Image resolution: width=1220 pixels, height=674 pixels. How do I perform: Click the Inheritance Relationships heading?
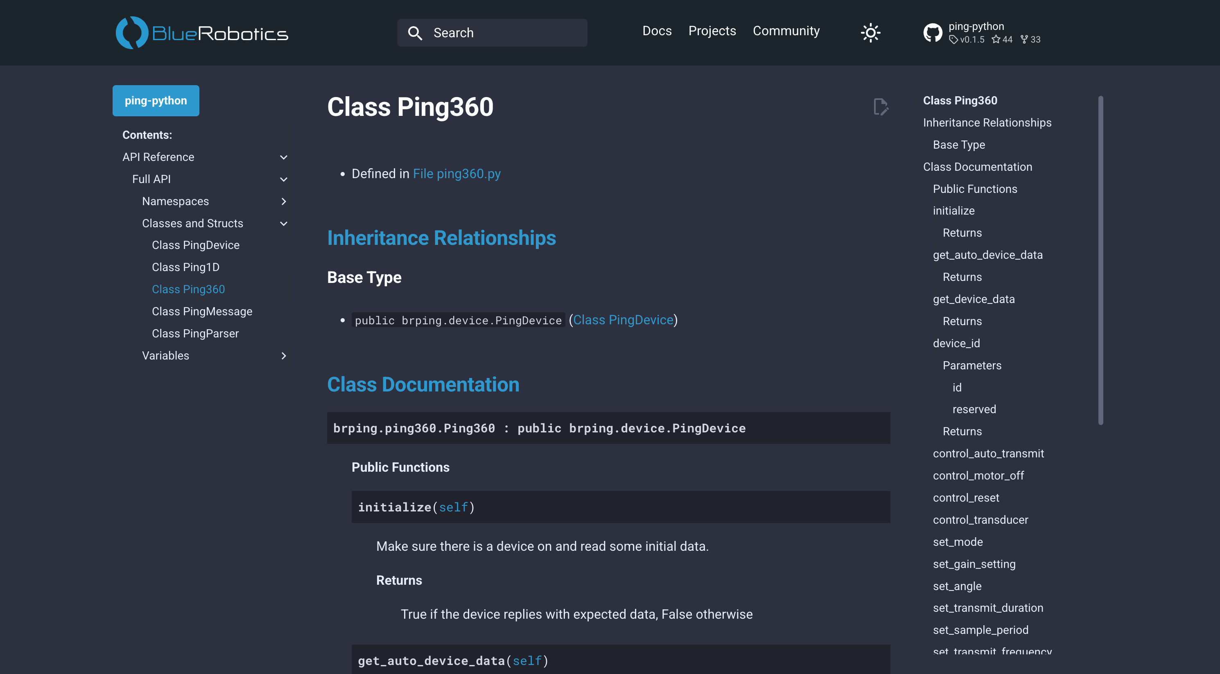[441, 238]
